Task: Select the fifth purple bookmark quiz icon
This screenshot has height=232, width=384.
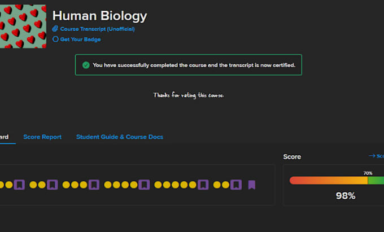Action: (x=203, y=185)
